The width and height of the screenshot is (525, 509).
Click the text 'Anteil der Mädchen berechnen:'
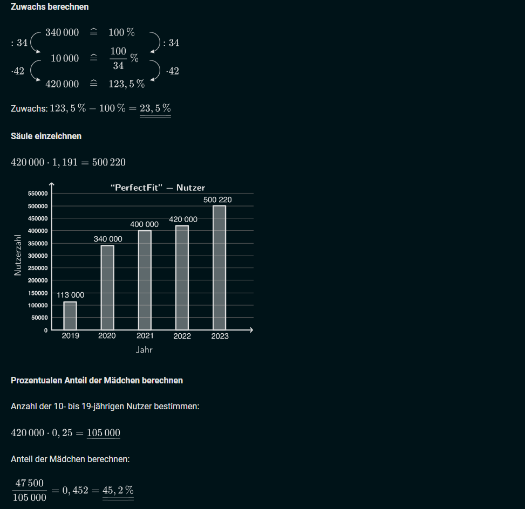pyautogui.click(x=70, y=459)
